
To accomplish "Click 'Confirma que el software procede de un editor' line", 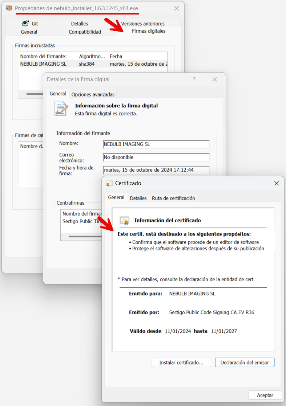I will click(x=195, y=242).
